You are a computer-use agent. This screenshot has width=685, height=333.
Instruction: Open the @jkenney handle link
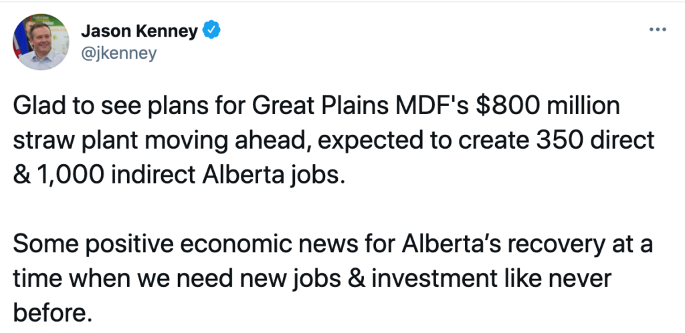coord(119,53)
